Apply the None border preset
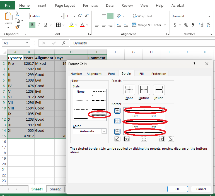The height and width of the screenshot is (196, 215). tap(129, 90)
